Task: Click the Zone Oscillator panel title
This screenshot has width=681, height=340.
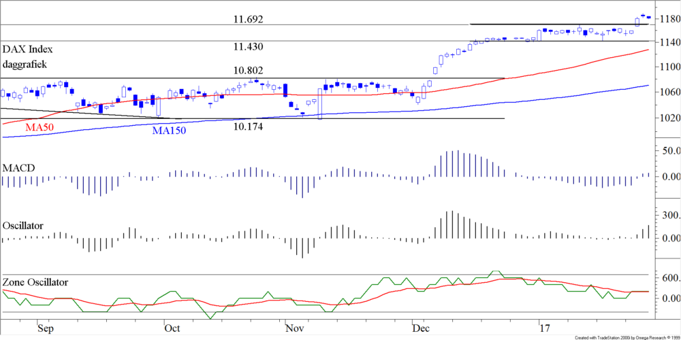Action: tap(35, 282)
